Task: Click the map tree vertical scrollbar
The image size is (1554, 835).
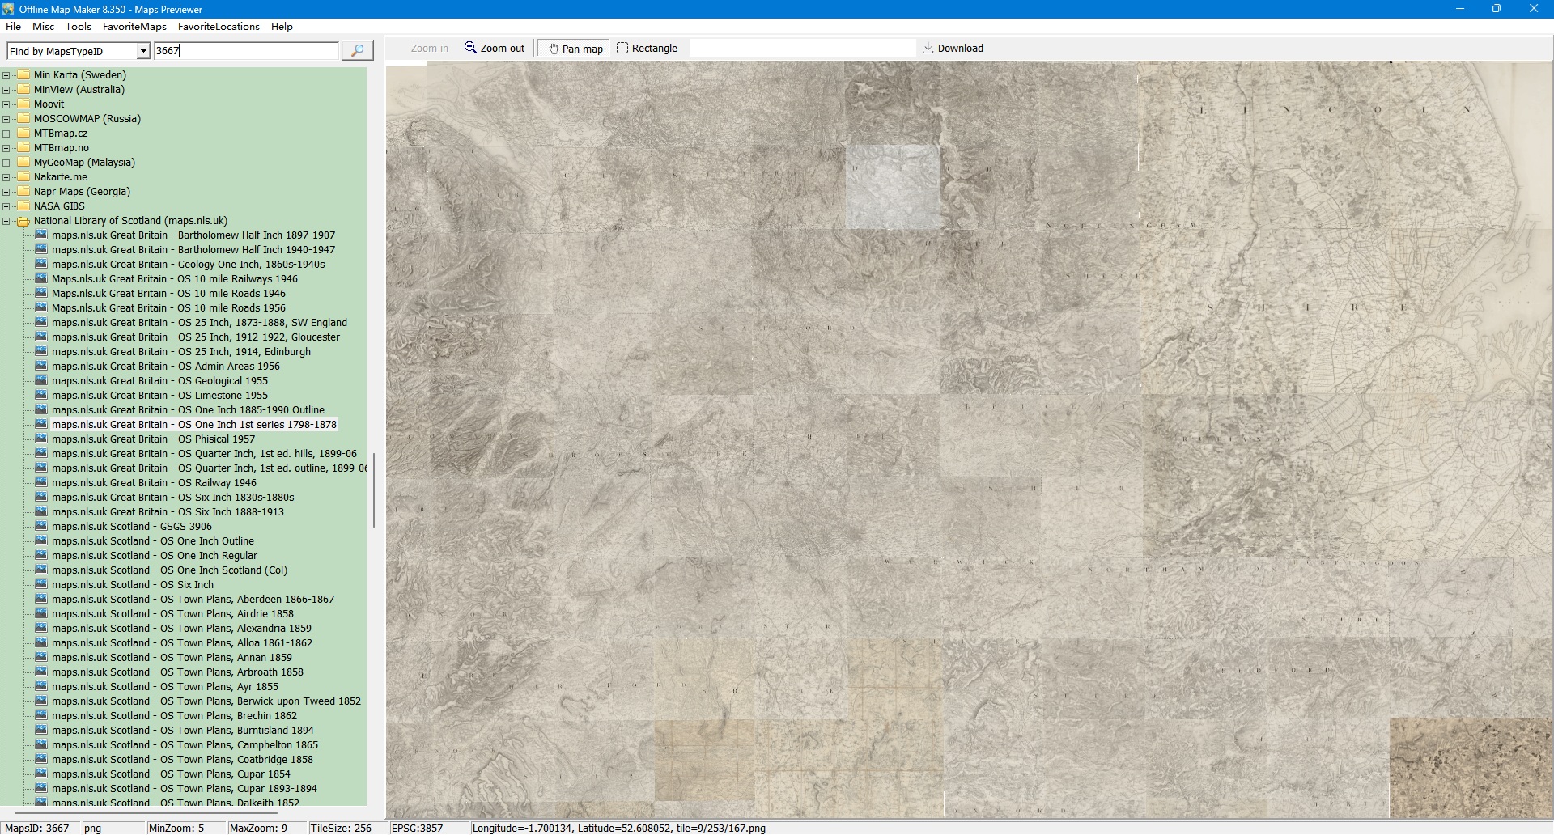Action: click(x=373, y=490)
